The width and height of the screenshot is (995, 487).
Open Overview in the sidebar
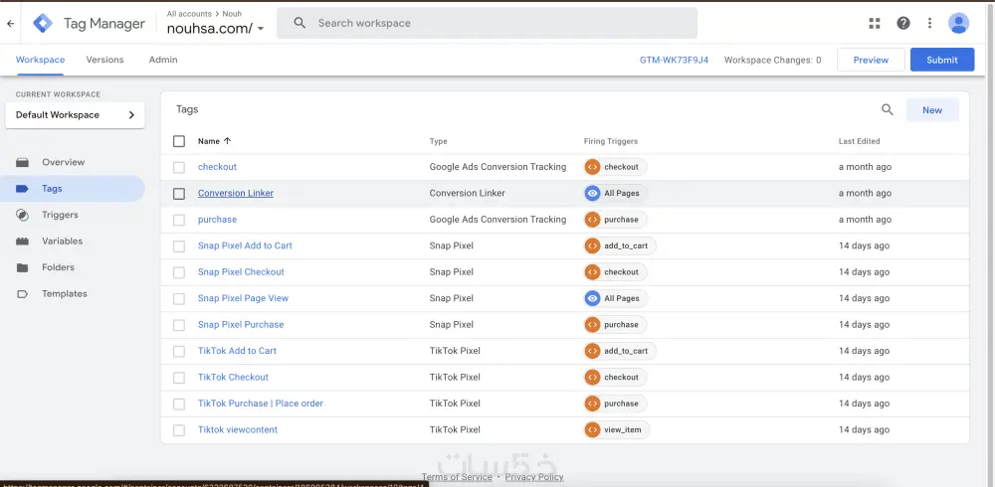(63, 162)
